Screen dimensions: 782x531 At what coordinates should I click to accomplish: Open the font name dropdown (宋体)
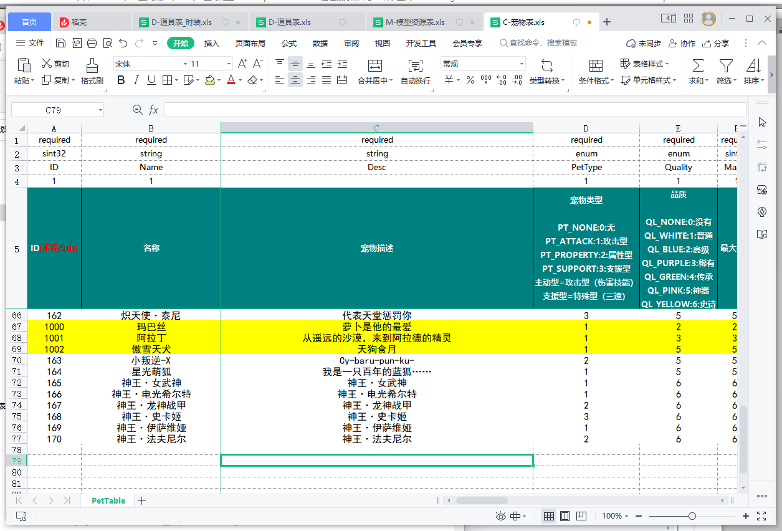click(x=185, y=64)
